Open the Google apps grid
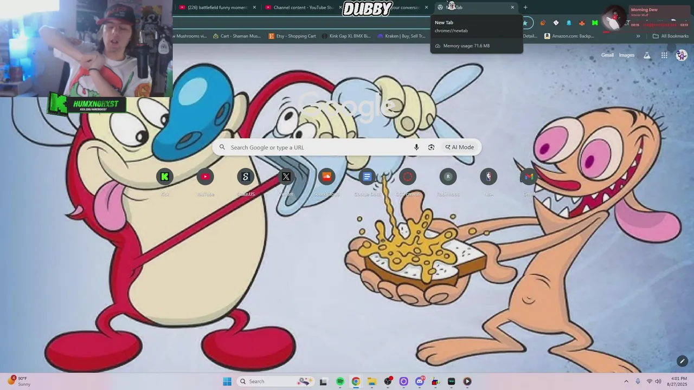Viewport: 694px width, 390px height. point(664,55)
